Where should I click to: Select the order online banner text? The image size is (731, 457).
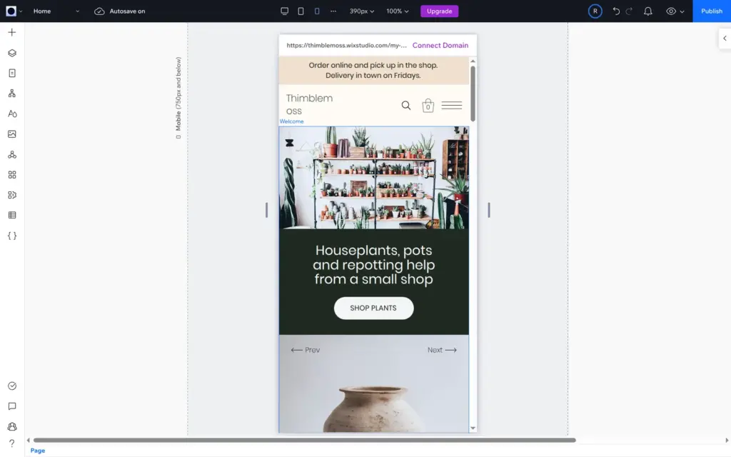[373, 71]
